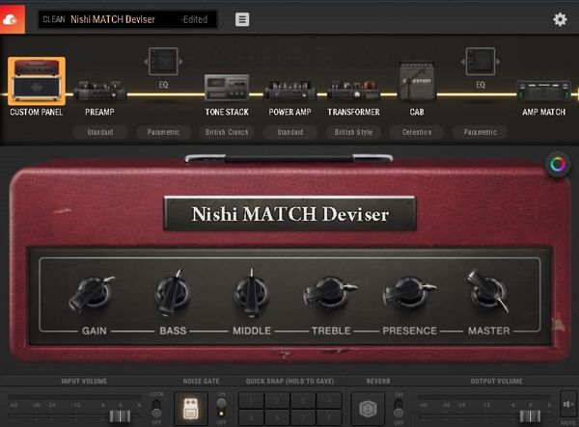The height and width of the screenshot is (427, 579).
Task: Click left arrow of first EQ
Action: 146,62
